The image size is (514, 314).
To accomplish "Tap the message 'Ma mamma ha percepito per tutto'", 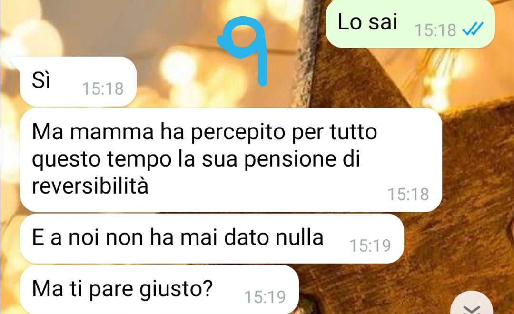I will point(231,160).
